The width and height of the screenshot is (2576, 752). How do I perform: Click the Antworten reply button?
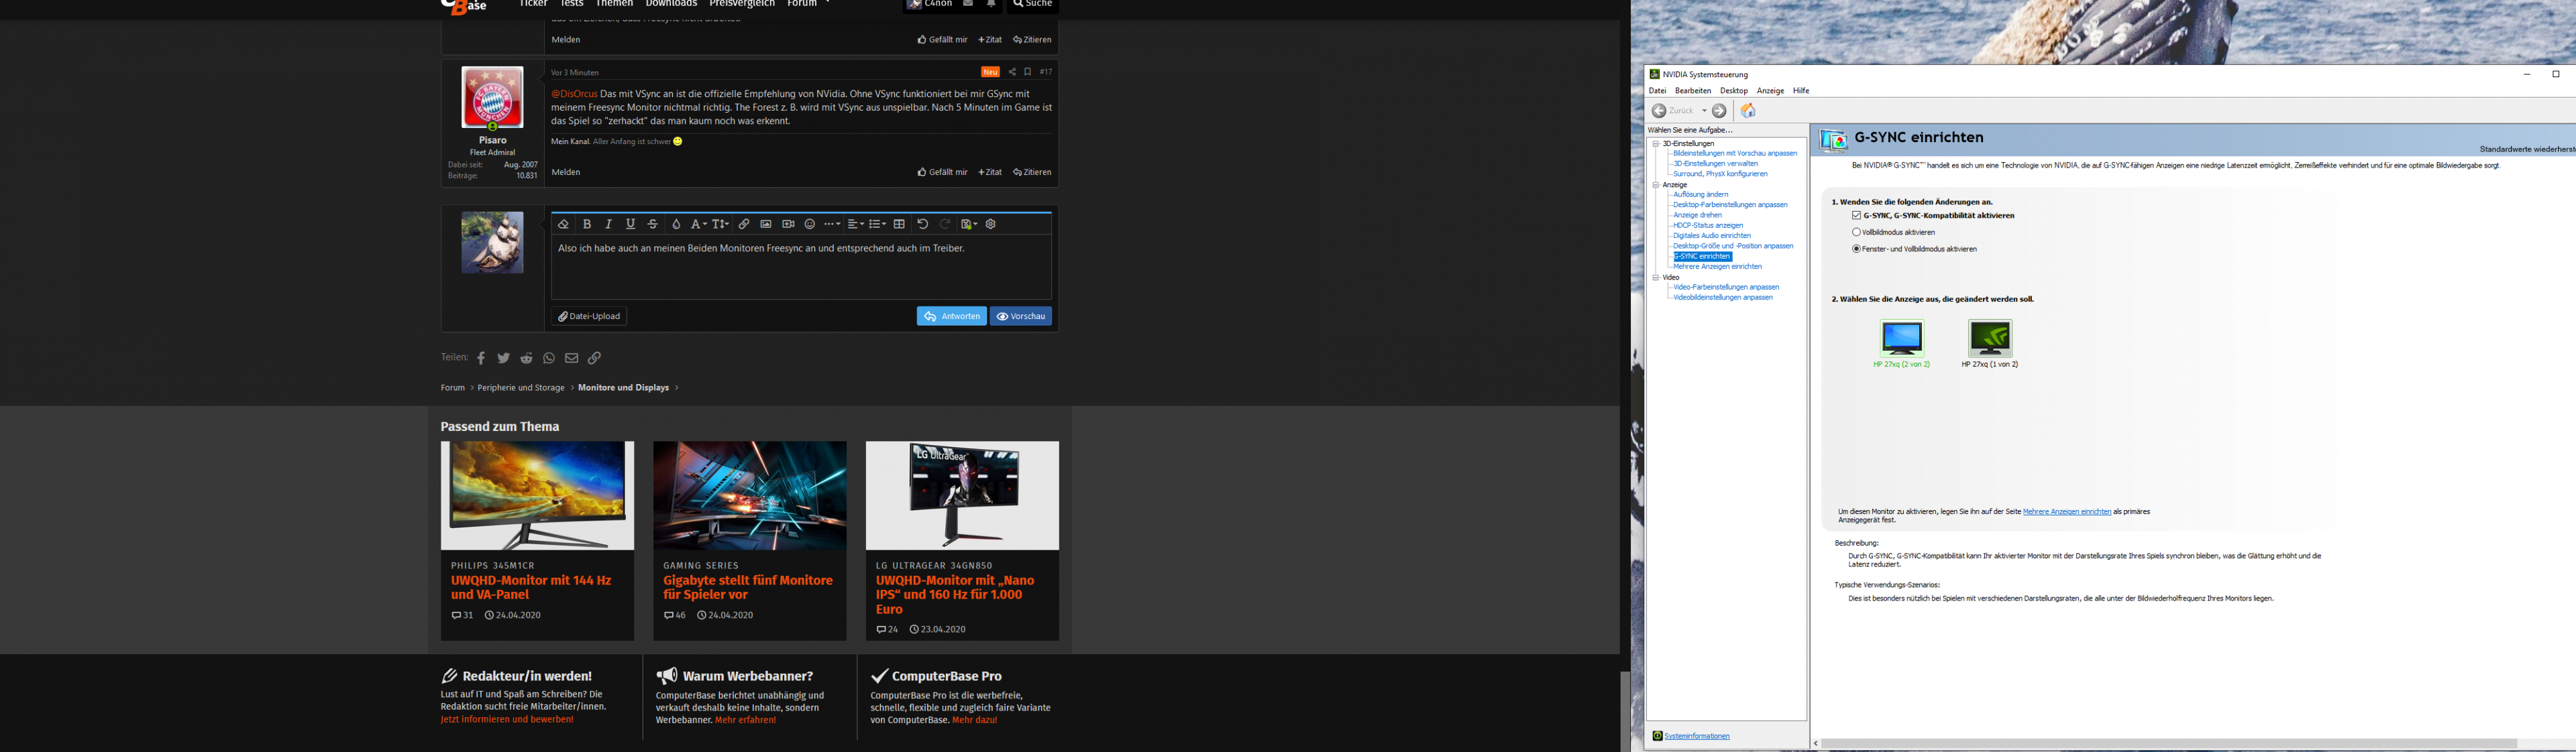(x=951, y=316)
